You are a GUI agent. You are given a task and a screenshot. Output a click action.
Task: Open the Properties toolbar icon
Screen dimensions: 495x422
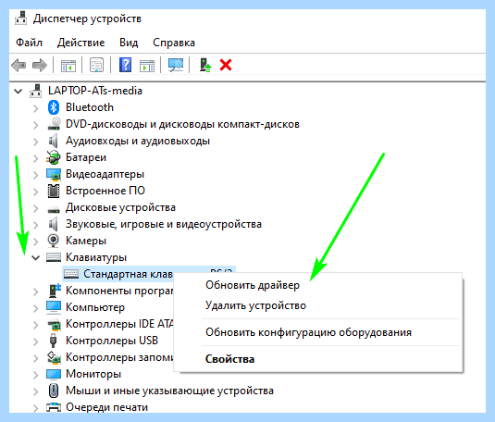pos(96,66)
